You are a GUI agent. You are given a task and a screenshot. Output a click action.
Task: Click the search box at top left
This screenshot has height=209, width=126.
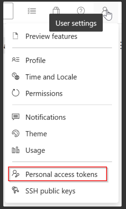(x=8, y=11)
